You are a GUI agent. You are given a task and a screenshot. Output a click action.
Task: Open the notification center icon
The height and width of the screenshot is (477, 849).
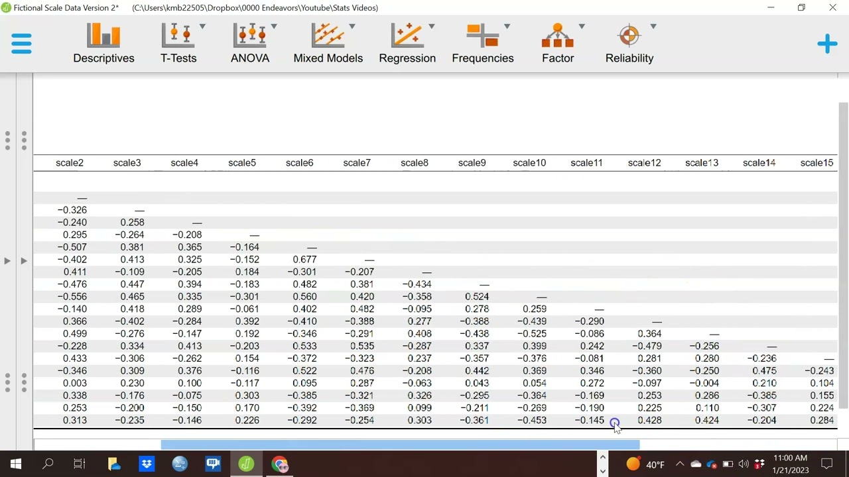[827, 464]
